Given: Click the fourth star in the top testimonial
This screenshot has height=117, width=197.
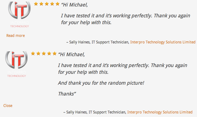Looking at the screenshot, I should [x=52, y=4].
